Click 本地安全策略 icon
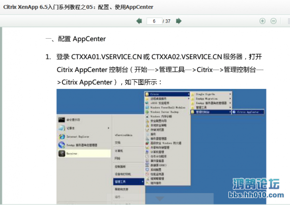 point(147,125)
